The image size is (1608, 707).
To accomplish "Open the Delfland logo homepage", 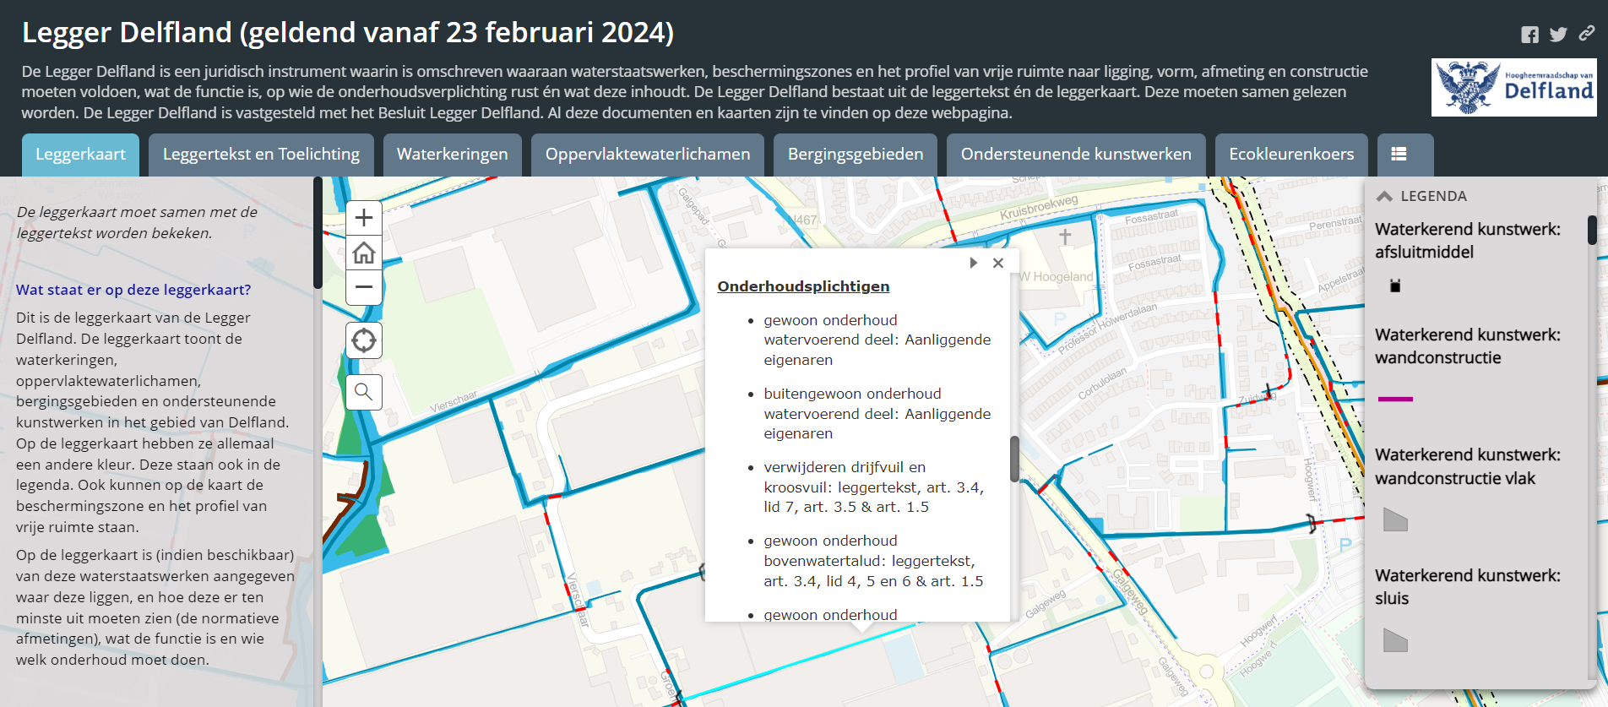I will 1513,87.
